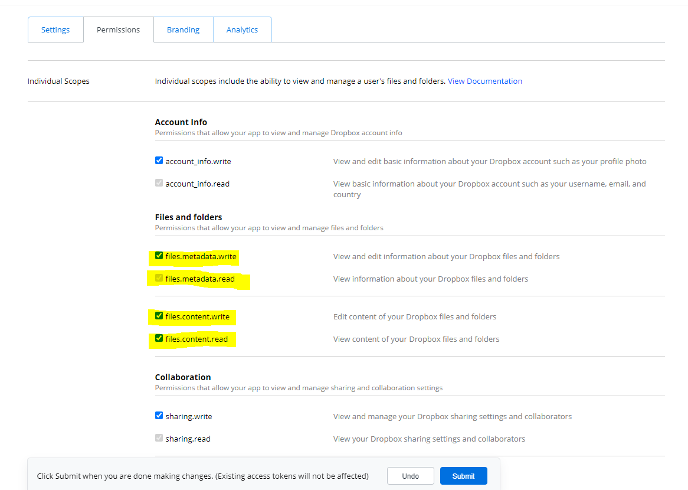Click the 'Click Submit when you are done' message
This screenshot has height=490, width=688.
202,476
